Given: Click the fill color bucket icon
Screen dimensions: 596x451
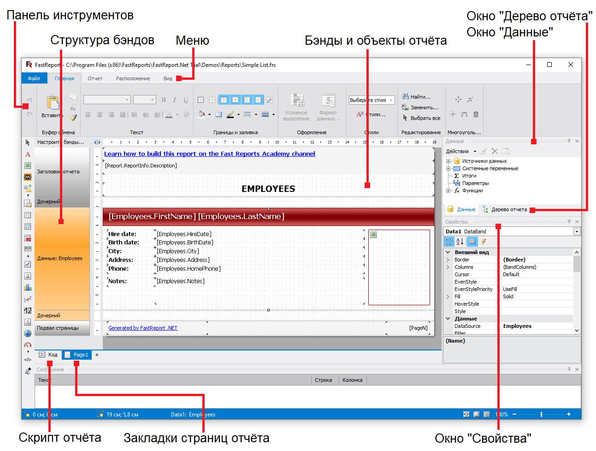Looking at the screenshot, I should tap(201, 114).
